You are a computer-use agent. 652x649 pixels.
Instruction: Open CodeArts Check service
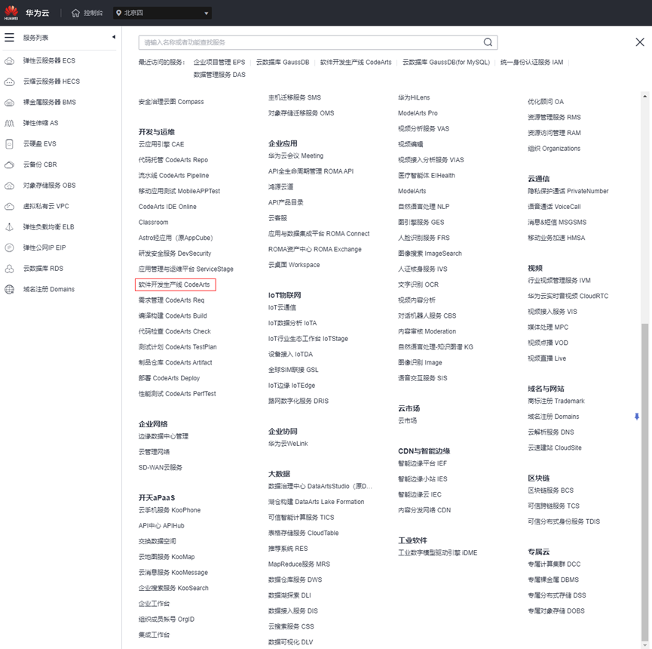click(x=175, y=331)
